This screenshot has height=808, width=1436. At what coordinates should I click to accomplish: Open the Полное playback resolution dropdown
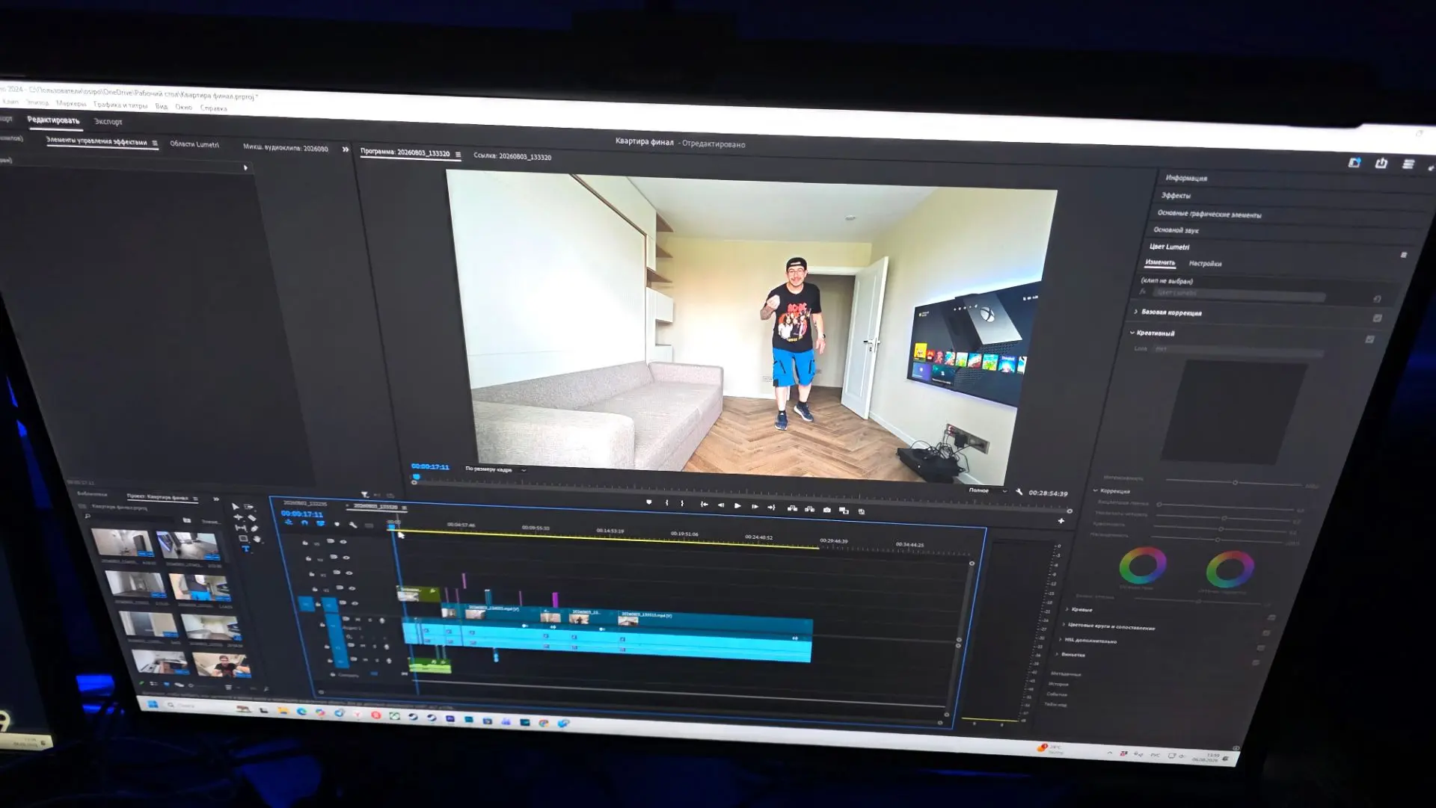pyautogui.click(x=987, y=490)
